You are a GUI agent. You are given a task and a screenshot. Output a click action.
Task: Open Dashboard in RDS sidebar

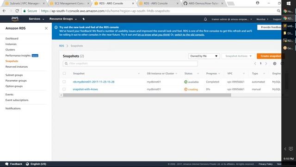point(12,39)
